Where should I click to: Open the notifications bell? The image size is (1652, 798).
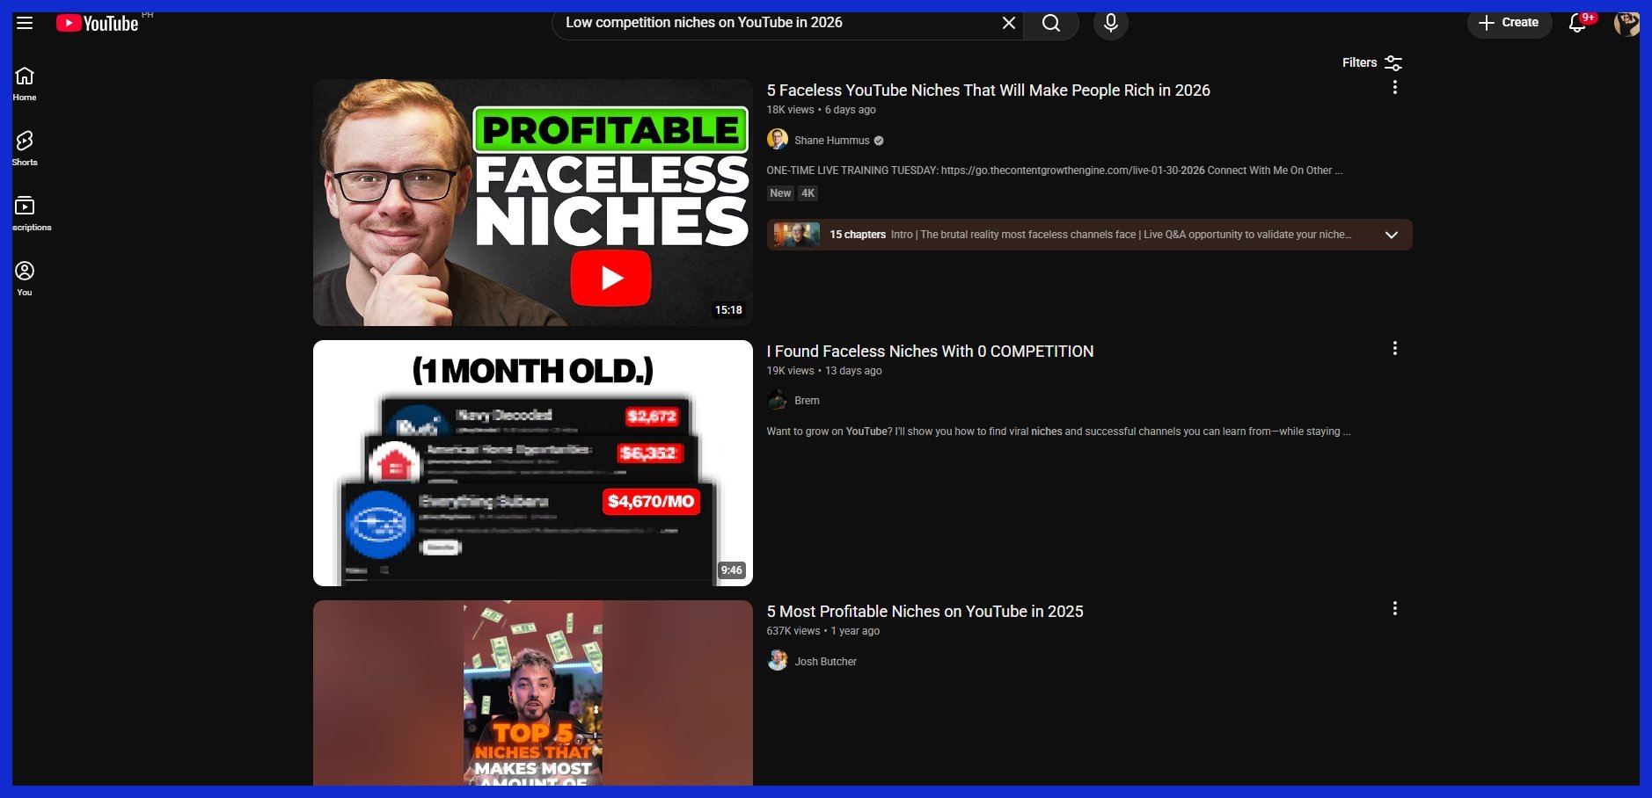pos(1577,23)
